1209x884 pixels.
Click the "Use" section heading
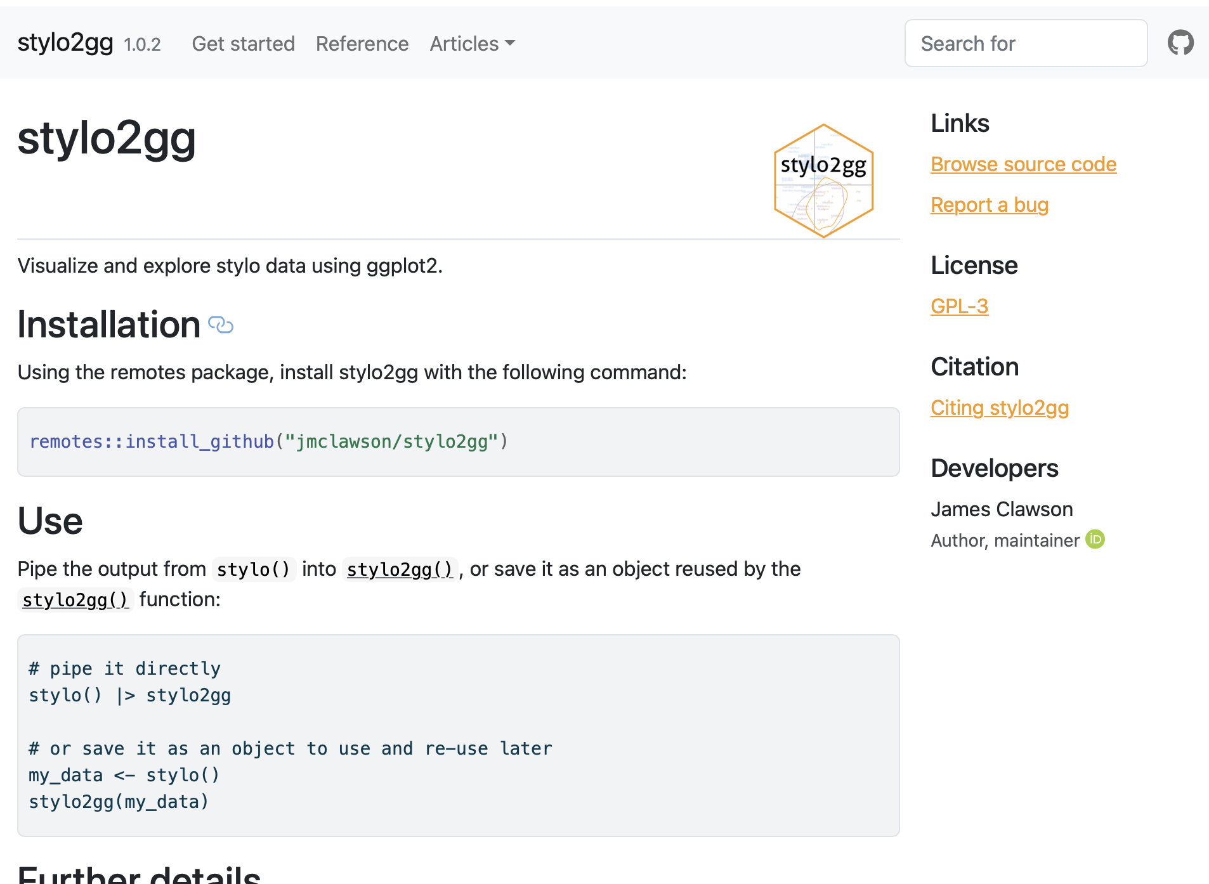point(50,521)
